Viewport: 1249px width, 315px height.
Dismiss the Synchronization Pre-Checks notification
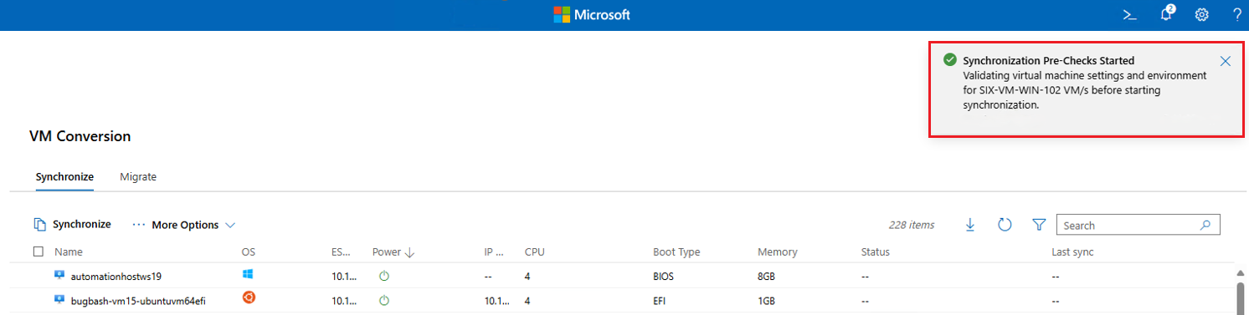tap(1226, 61)
